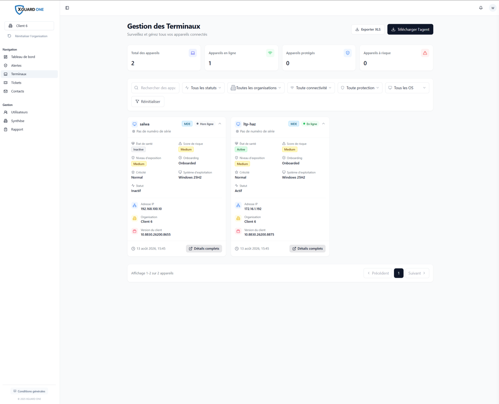Focus the Rechercher des appareils search field

(155, 88)
